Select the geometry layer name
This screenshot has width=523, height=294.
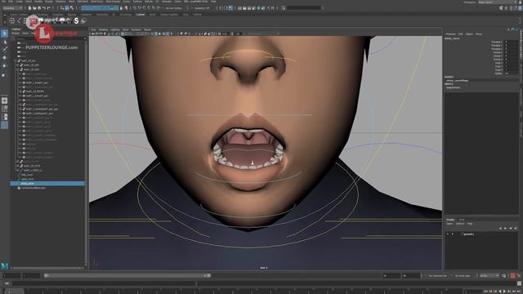[468, 234]
